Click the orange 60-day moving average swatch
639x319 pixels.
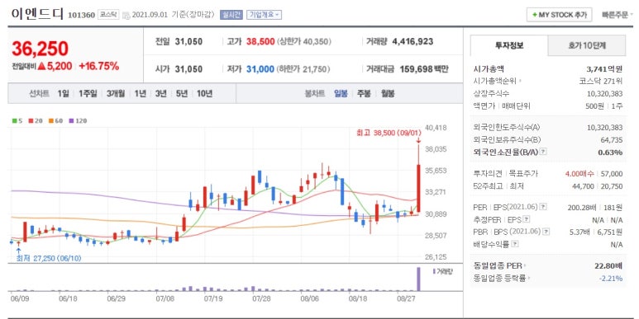click(51, 120)
